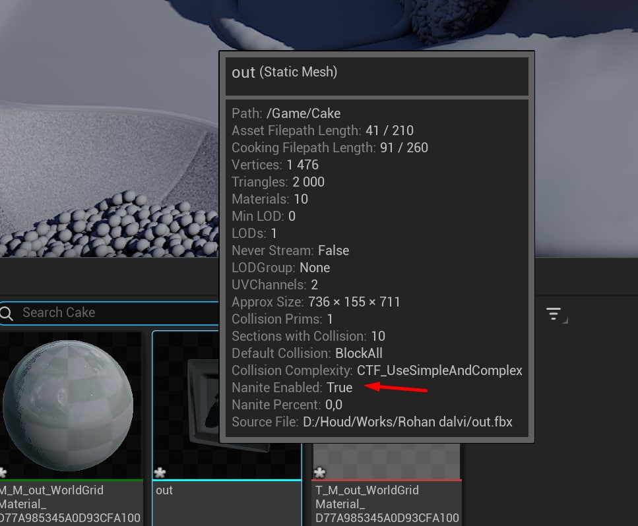This screenshot has width=638, height=526.
Task: Click the 'Min LOD: 0' line
Action: click(x=264, y=216)
